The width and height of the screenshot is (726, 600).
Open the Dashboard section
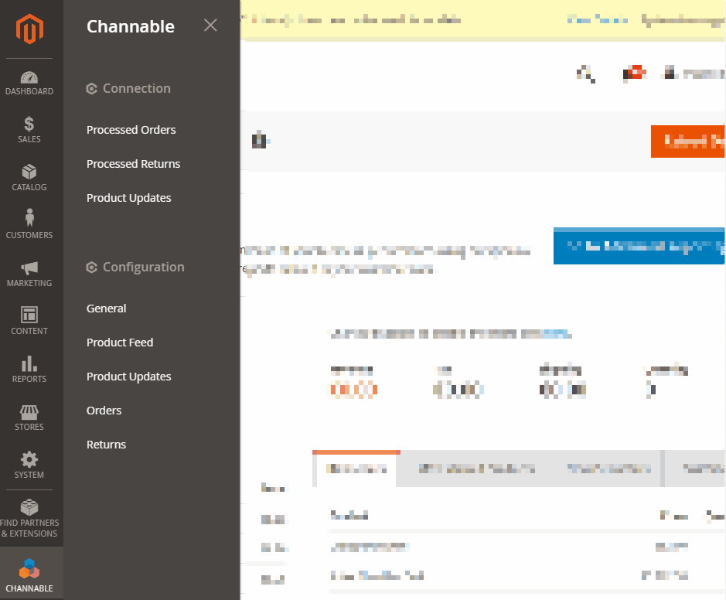point(29,84)
